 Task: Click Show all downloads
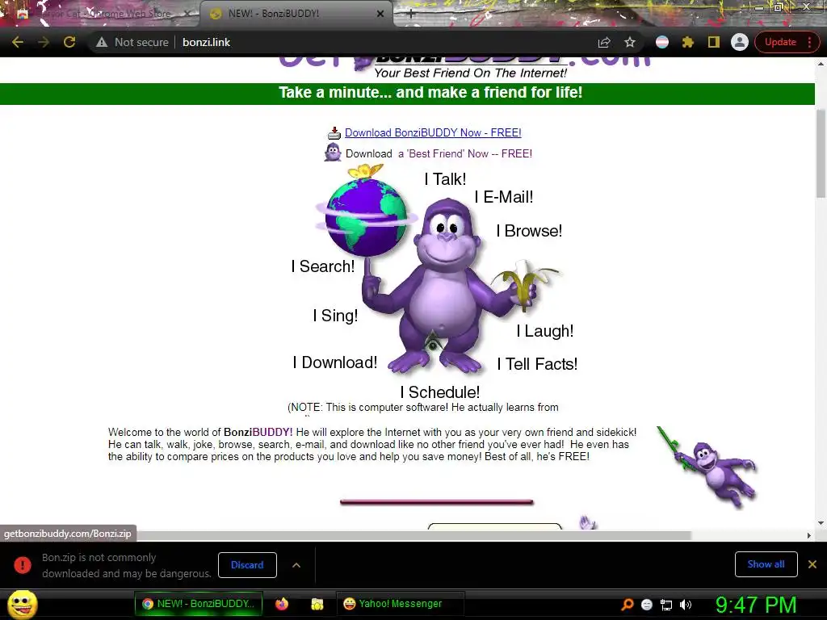tap(766, 564)
